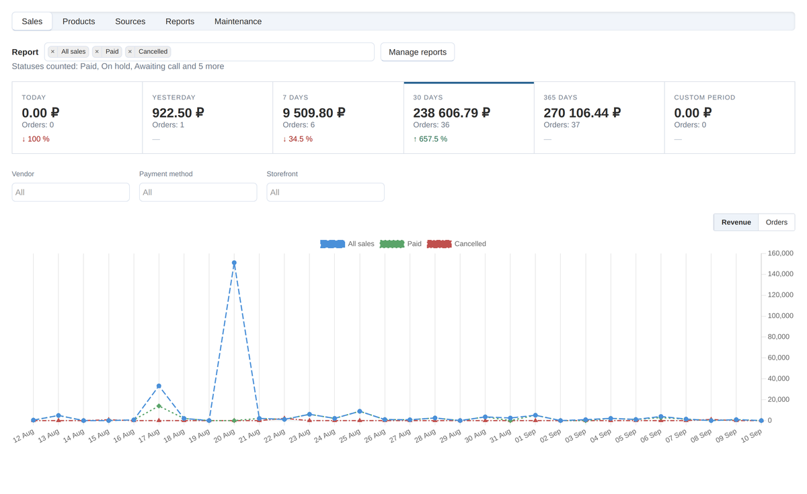Toggle Paid series green legend swatch
Image resolution: width=807 pixels, height=494 pixels.
point(392,244)
